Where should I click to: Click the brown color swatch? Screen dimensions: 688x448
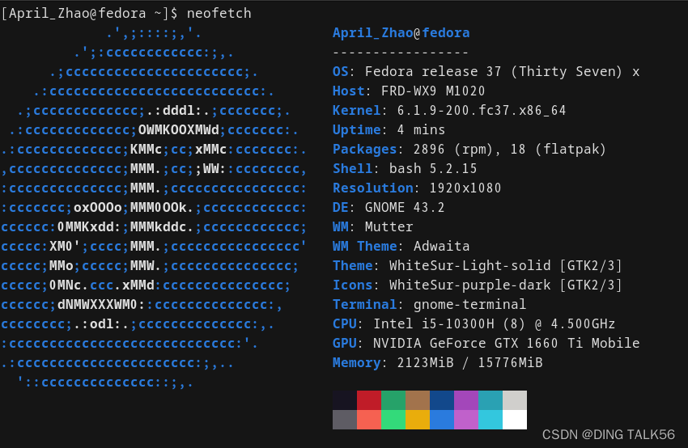click(x=418, y=400)
